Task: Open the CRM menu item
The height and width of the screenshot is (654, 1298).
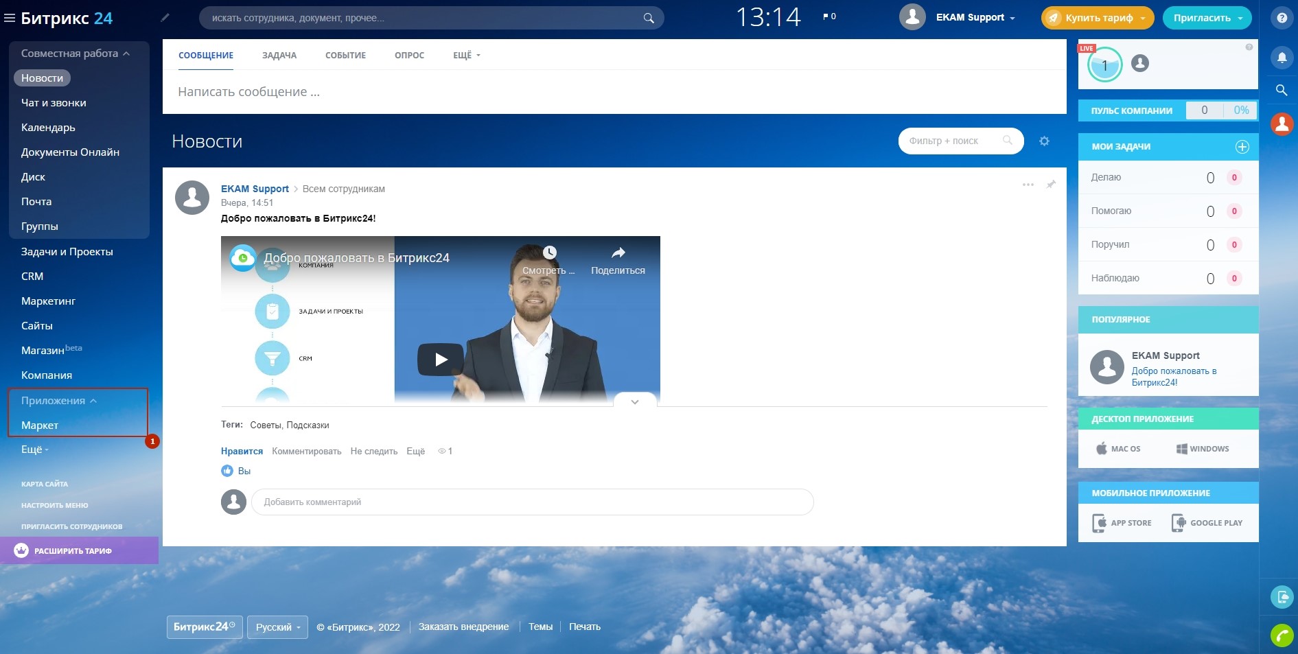Action: [x=32, y=277]
